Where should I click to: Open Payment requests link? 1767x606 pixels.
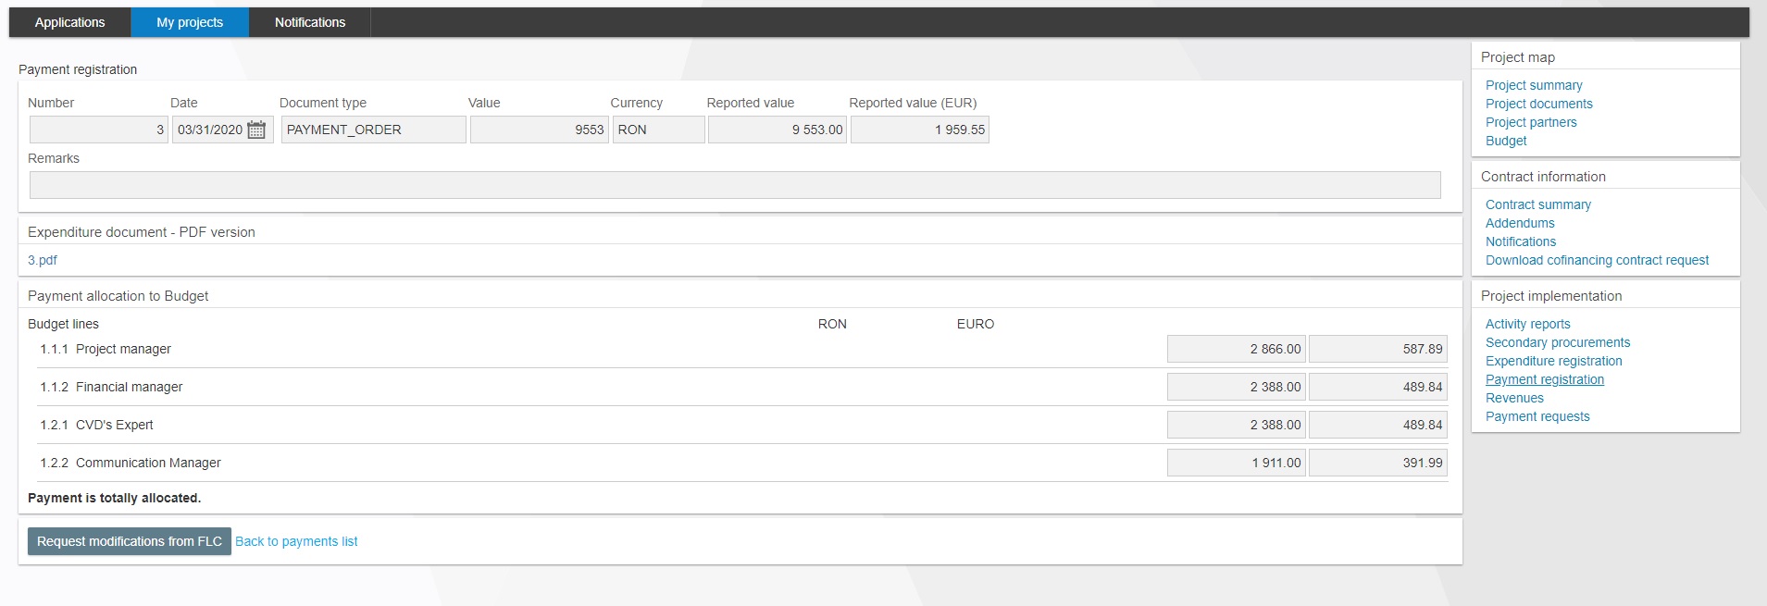tap(1537, 416)
